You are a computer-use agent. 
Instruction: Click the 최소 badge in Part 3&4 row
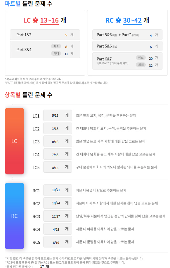click(x=56, y=46)
